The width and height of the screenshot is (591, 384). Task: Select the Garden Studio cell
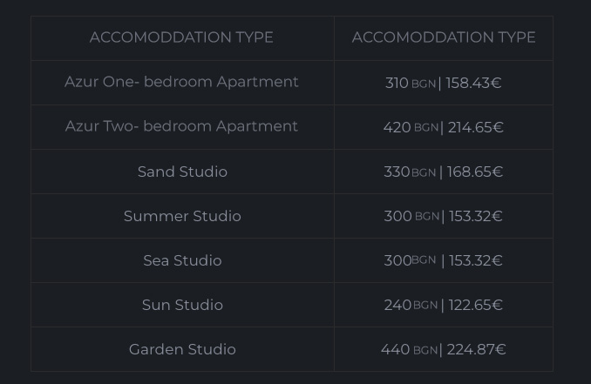tap(182, 349)
